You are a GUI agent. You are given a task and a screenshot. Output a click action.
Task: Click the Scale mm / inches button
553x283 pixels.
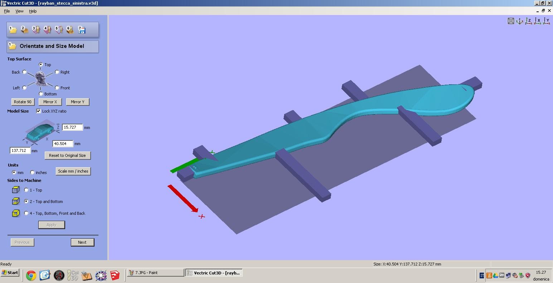[73, 171]
